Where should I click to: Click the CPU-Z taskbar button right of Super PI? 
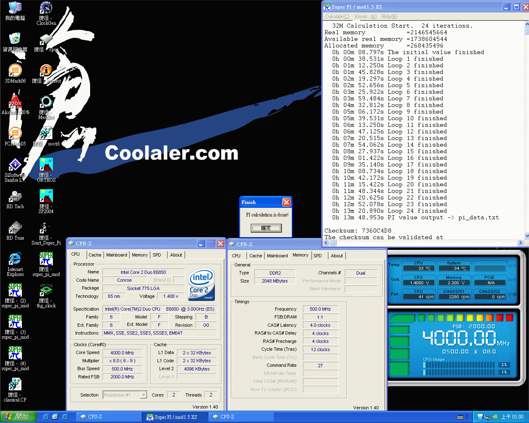pyautogui.click(x=241, y=417)
